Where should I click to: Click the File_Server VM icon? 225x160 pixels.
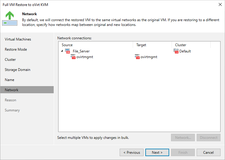coord(67,51)
